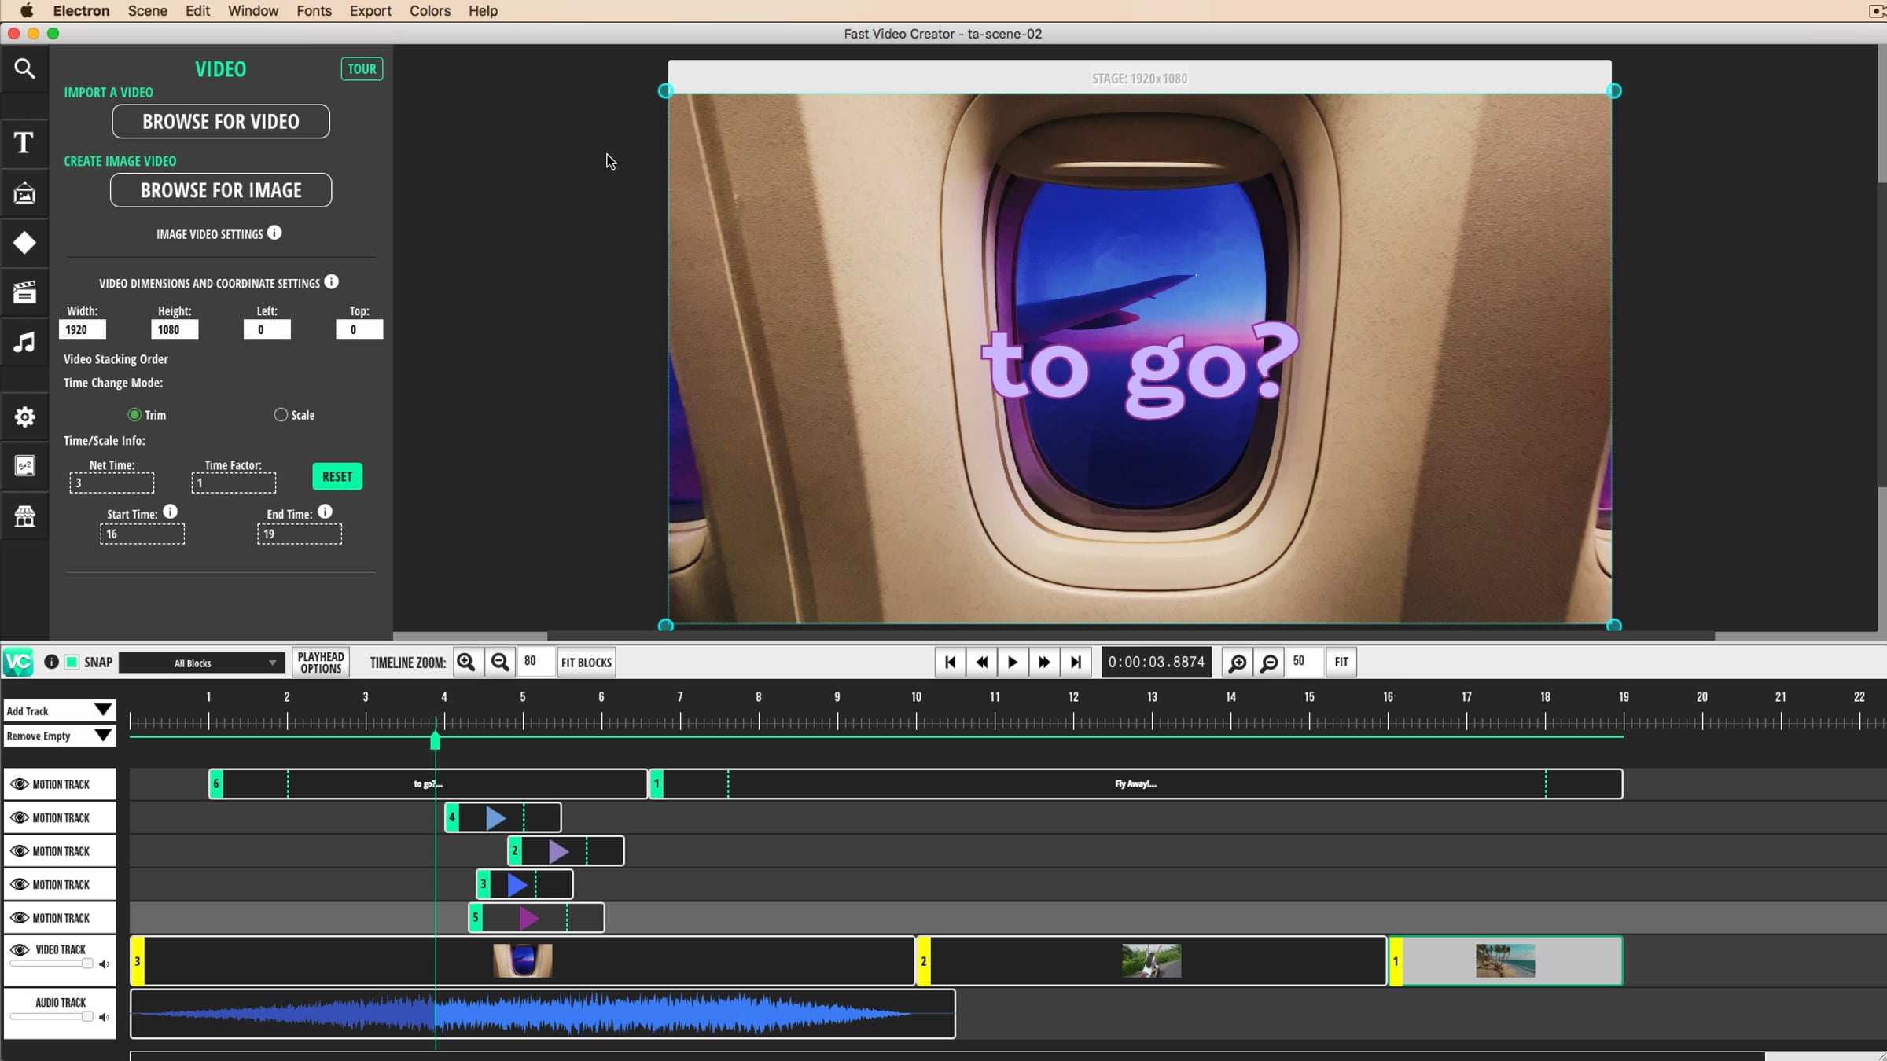
Task: Select the Text tool icon
Action: pyautogui.click(x=24, y=142)
